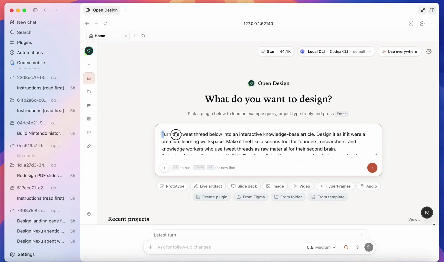The width and height of the screenshot is (444, 262).
Task: Click the browser back arrow beside reload
Action: [87, 24]
